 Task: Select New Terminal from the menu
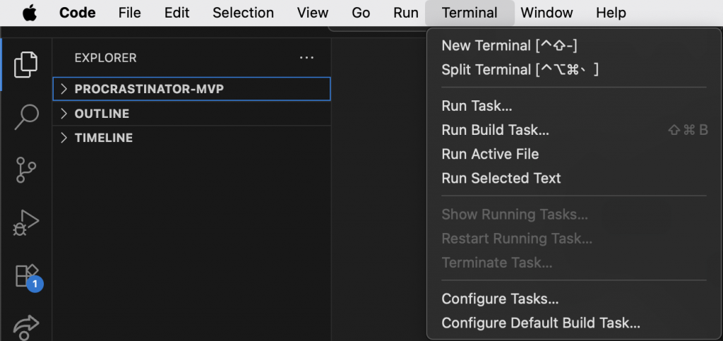pyautogui.click(x=509, y=46)
